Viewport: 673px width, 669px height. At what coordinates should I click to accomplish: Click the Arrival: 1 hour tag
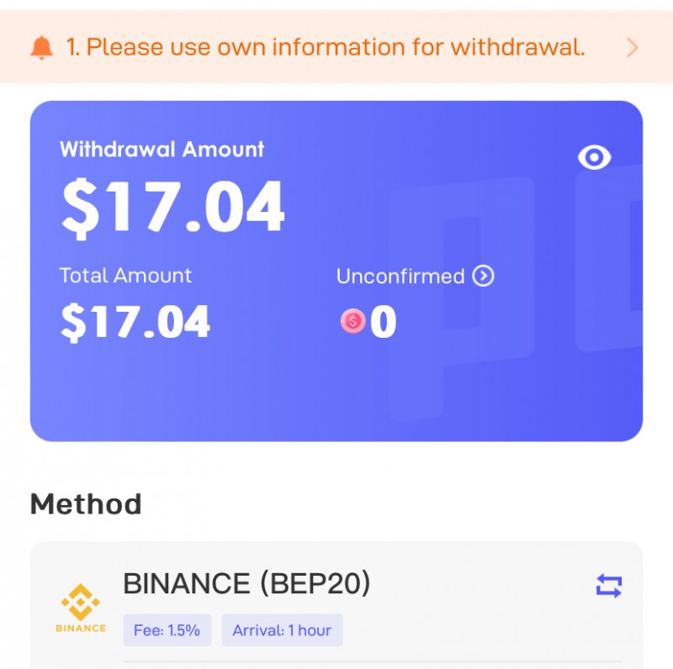pyautogui.click(x=282, y=630)
